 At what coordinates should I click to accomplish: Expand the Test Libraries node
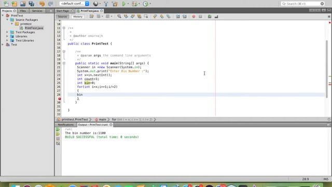pos(7,41)
